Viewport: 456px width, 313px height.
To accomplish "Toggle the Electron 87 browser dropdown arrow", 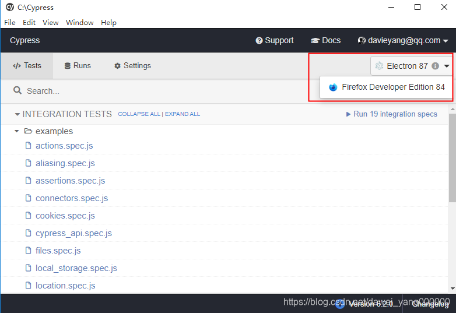I will click(447, 66).
